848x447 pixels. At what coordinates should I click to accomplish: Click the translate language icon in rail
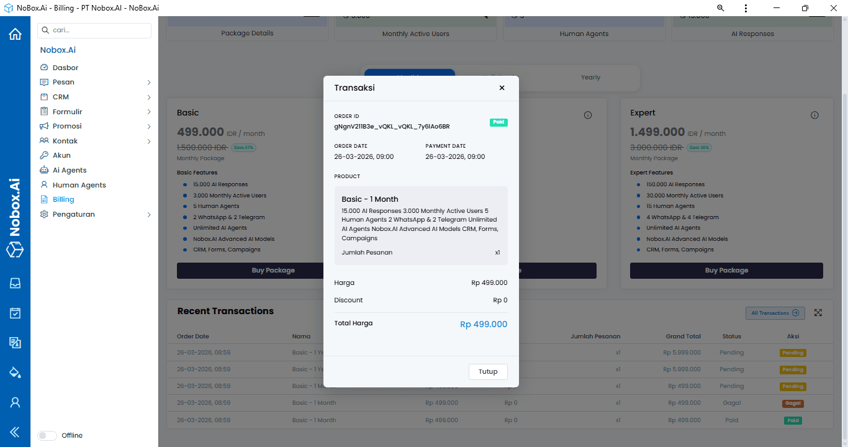pyautogui.click(x=15, y=343)
